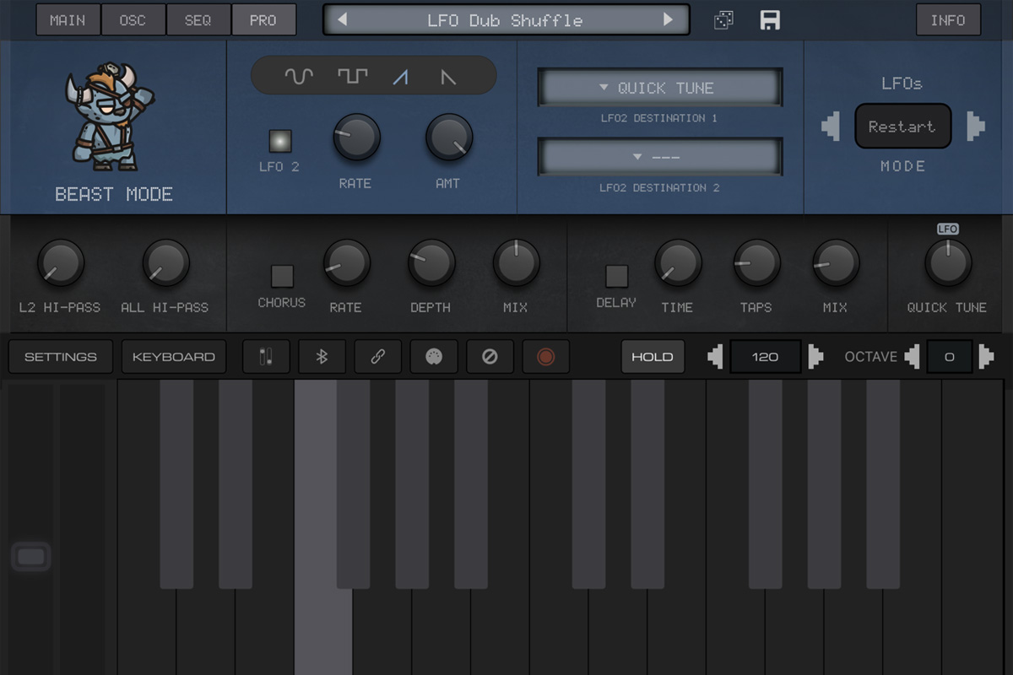Click the octave value 0 field
The height and width of the screenshot is (675, 1013).
click(950, 357)
